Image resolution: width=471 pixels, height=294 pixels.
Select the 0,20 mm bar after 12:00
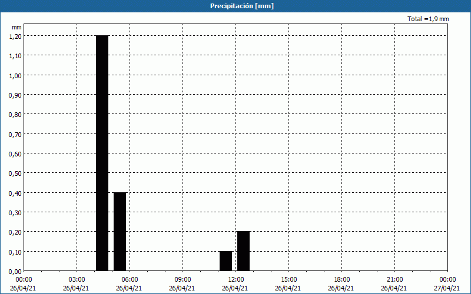pyautogui.click(x=243, y=251)
